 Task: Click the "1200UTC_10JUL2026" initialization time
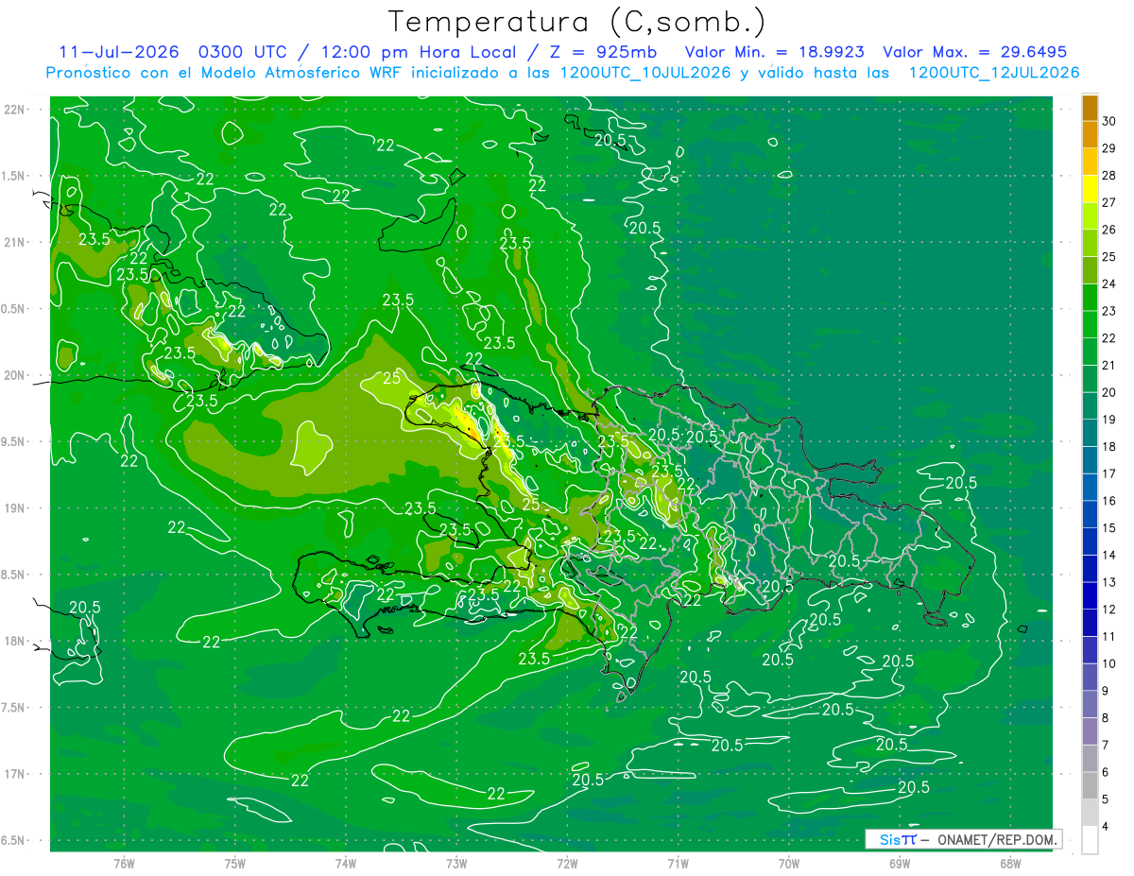(644, 73)
